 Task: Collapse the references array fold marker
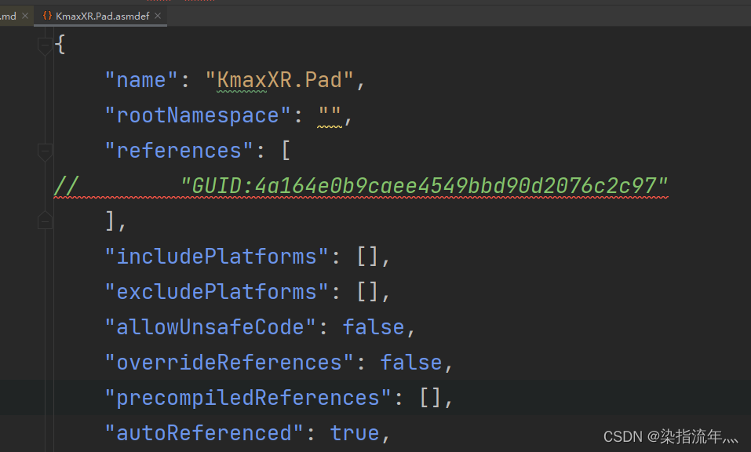coord(45,151)
